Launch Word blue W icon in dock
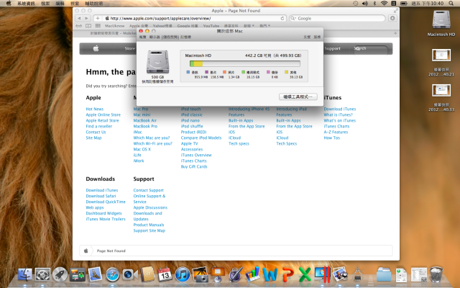Image resolution: width=460 pixels, height=288 pixels. 270,275
